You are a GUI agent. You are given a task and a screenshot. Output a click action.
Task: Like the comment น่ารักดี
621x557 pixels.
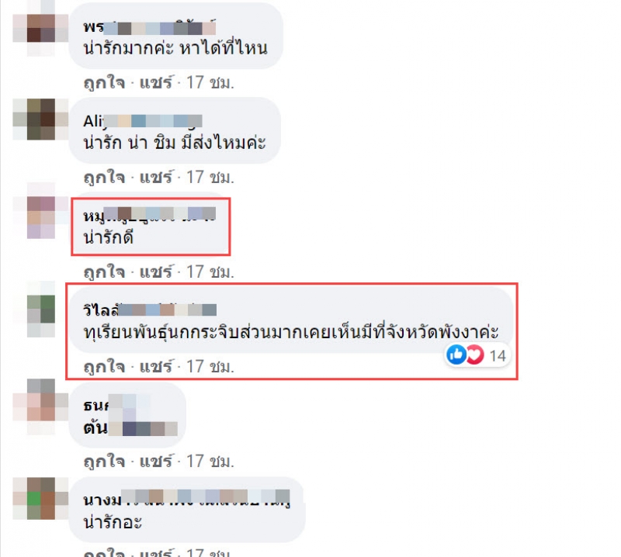104,272
